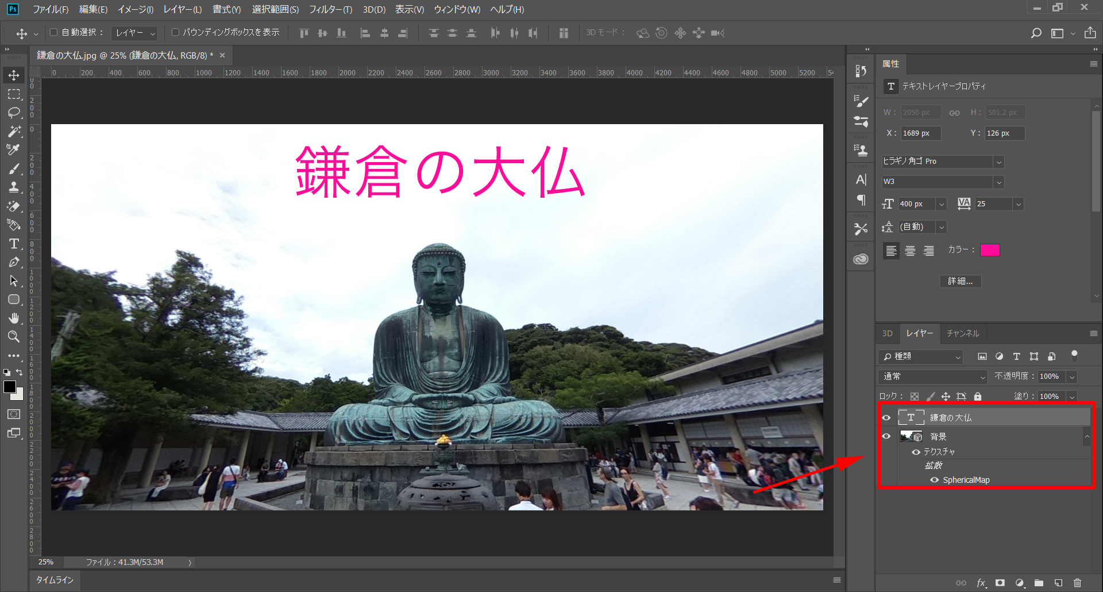Image resolution: width=1103 pixels, height=592 pixels.
Task: Select the Move tool
Action: [x=14, y=75]
